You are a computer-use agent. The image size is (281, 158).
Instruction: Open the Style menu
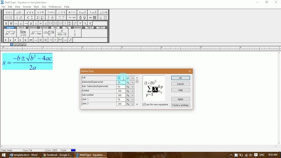coord(36,7)
